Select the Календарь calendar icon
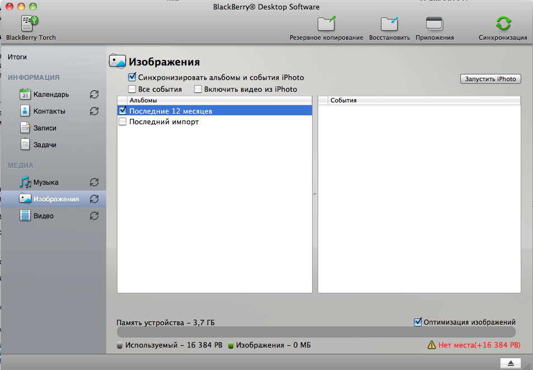Screen dimensions: 533x370 [x=25, y=94]
